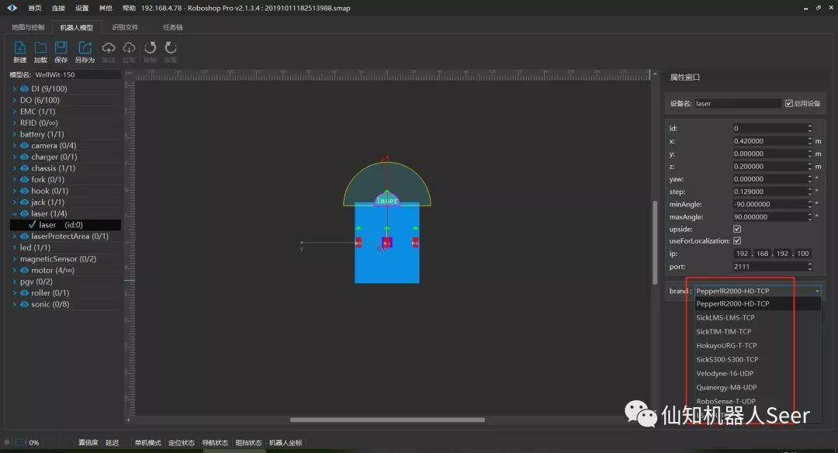Toggle the 启用设备 checkbox
Image resolution: width=838 pixels, height=453 pixels.
[789, 103]
